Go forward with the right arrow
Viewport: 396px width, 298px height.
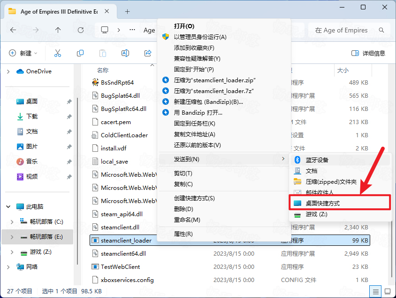[36, 30]
